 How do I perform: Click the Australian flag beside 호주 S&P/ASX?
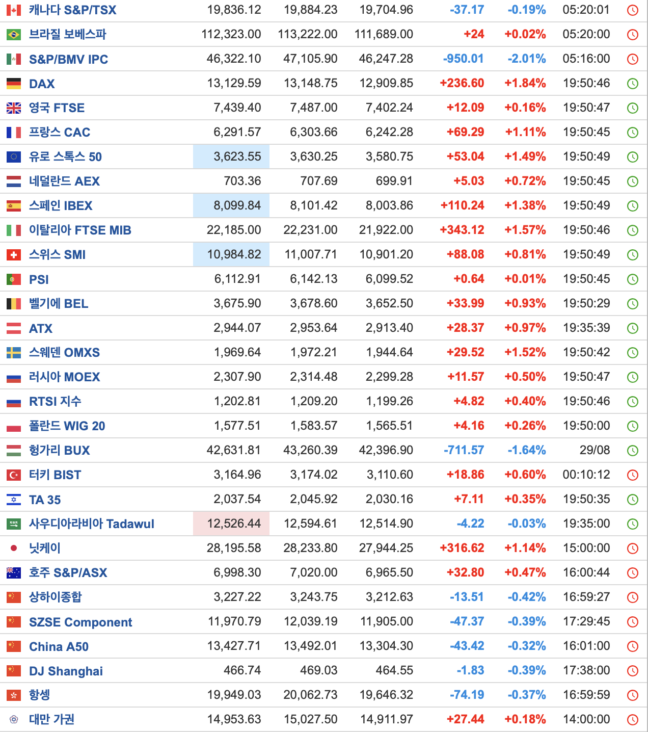[14, 572]
